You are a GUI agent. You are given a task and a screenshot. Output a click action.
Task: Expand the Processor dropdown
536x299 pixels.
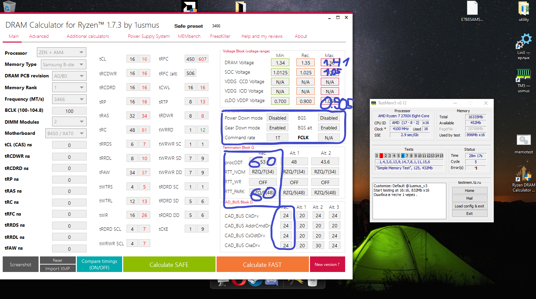pyautogui.click(x=62, y=52)
